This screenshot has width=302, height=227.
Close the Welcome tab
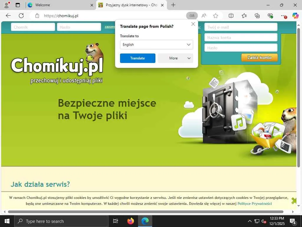click(92, 5)
